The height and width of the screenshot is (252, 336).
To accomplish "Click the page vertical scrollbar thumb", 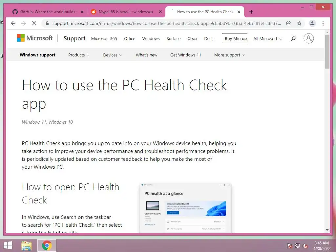I will coord(327,52).
